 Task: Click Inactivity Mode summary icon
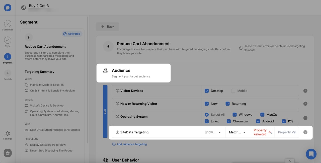[x=27, y=85]
